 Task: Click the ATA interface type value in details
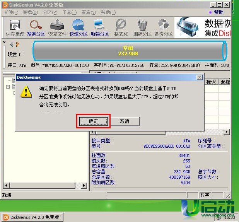pyautogui.click(x=186, y=141)
